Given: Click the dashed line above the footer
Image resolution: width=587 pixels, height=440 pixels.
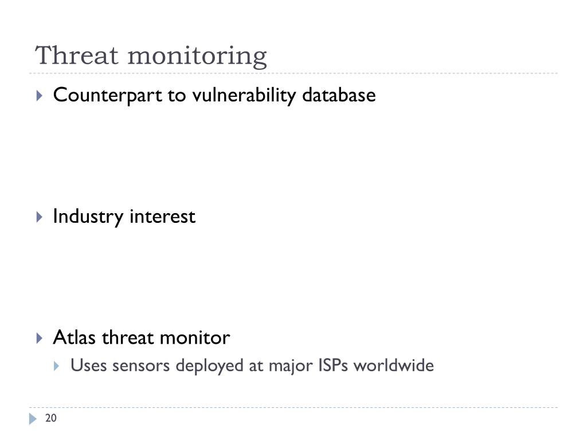Looking at the screenshot, I should click(293, 407).
